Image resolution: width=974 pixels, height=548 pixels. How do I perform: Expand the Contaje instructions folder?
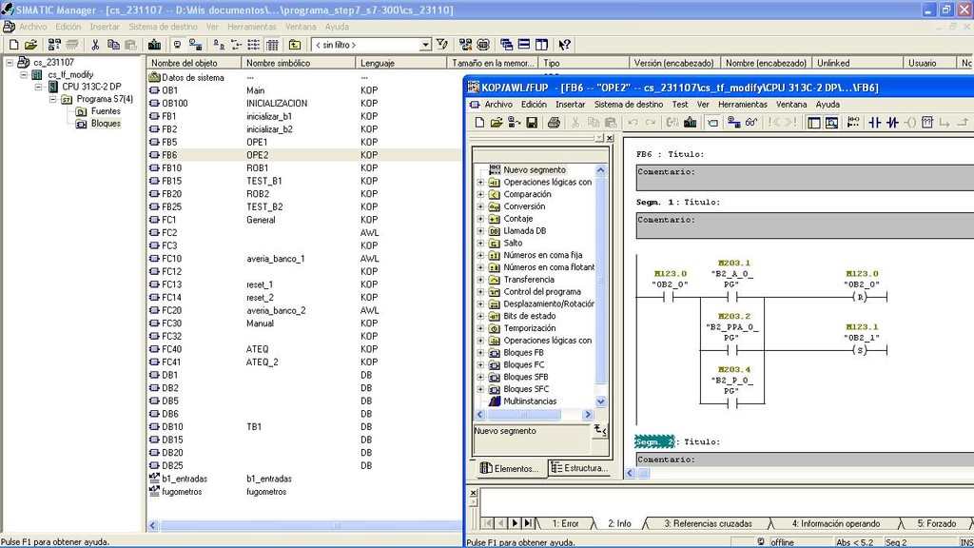point(481,219)
